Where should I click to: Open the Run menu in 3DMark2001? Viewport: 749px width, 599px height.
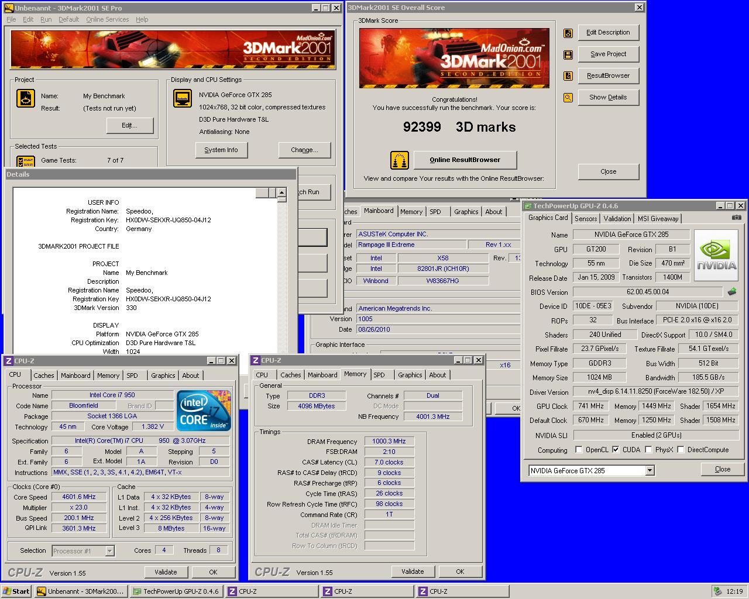[46, 19]
